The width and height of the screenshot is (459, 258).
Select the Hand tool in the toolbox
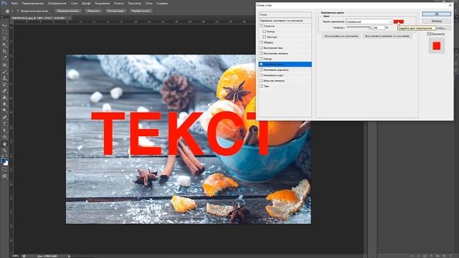(4, 144)
